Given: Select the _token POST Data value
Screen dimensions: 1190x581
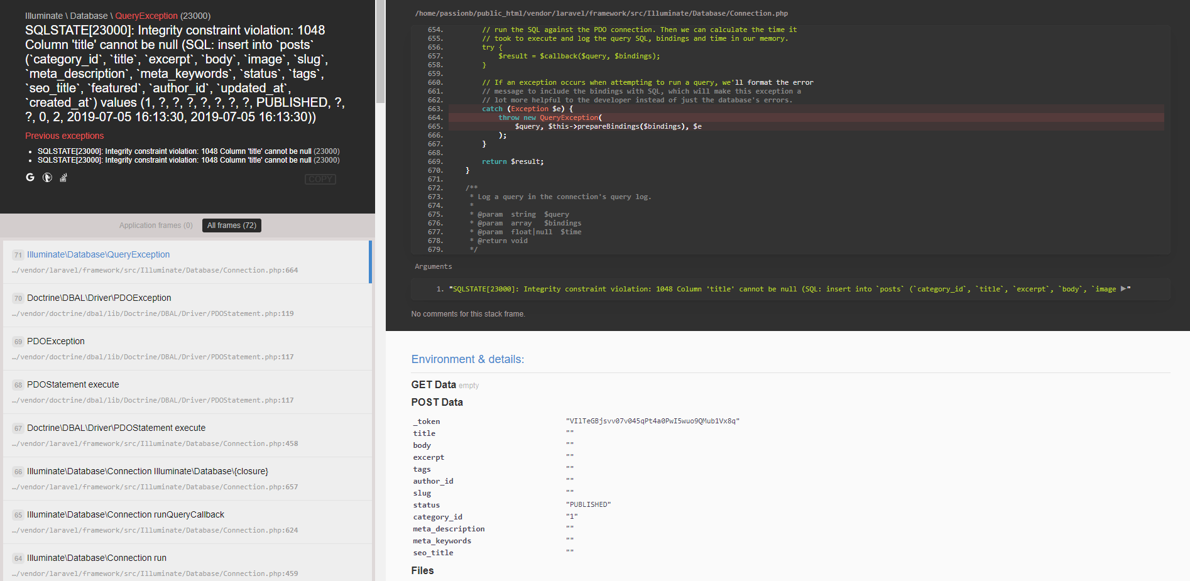Looking at the screenshot, I should coord(653,421).
